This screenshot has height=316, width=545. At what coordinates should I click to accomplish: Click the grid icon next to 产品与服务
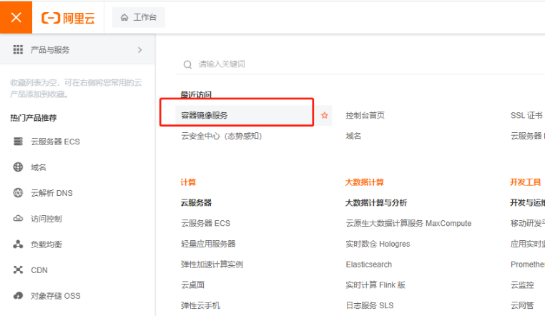coord(18,49)
